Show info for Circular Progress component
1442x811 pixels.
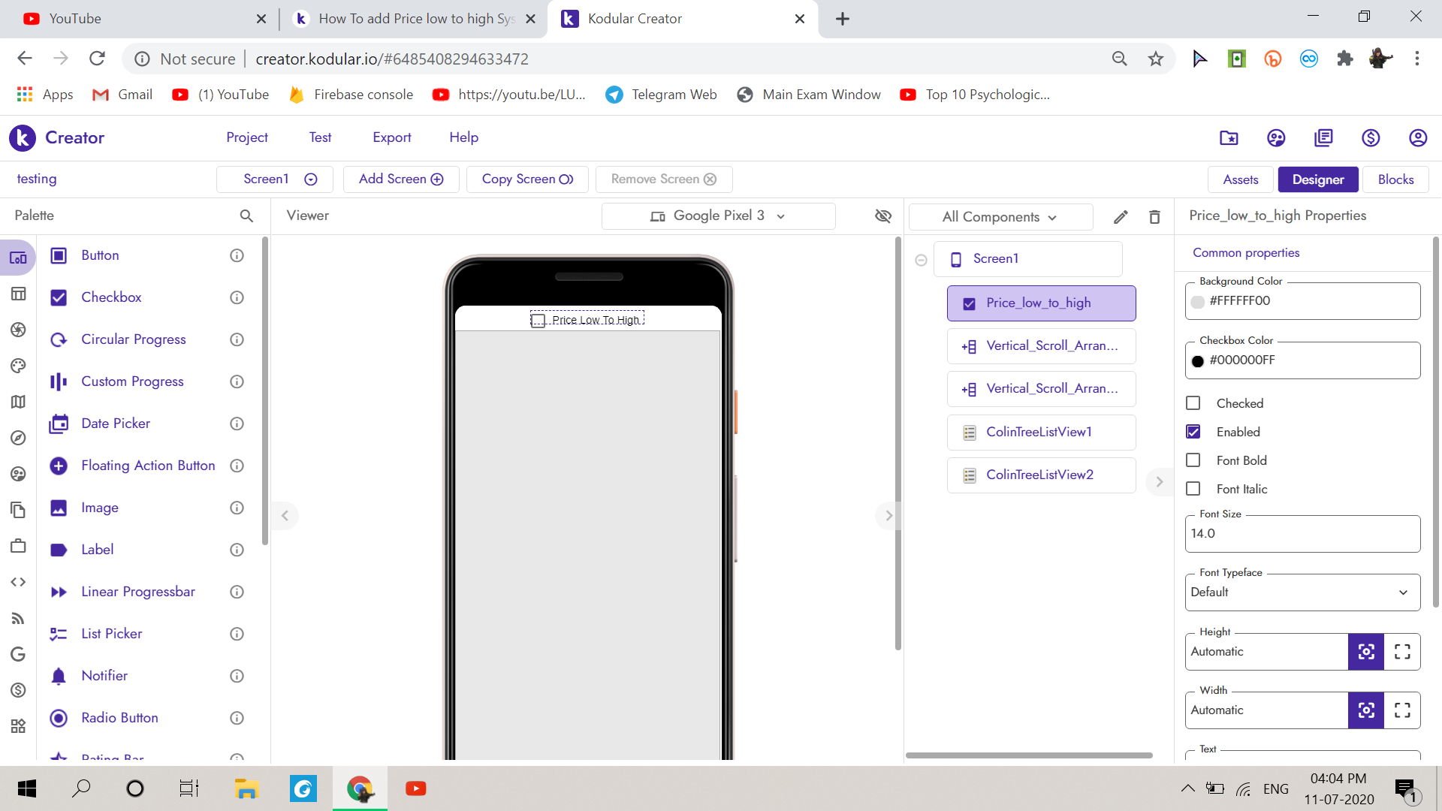237,339
